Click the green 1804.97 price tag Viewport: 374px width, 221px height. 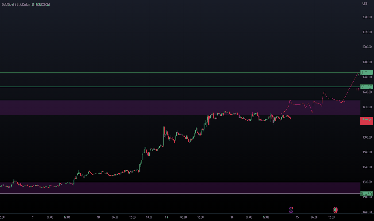pos(367,193)
